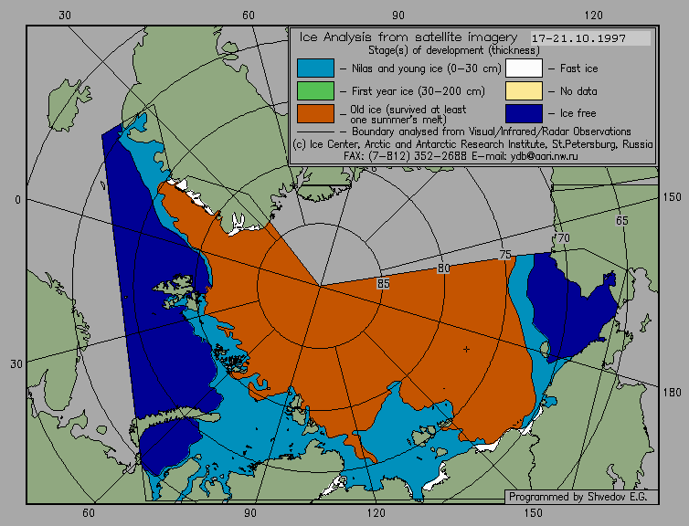Click the Ice free dark blue swatch
This screenshot has width=689, height=526.
[x=524, y=113]
